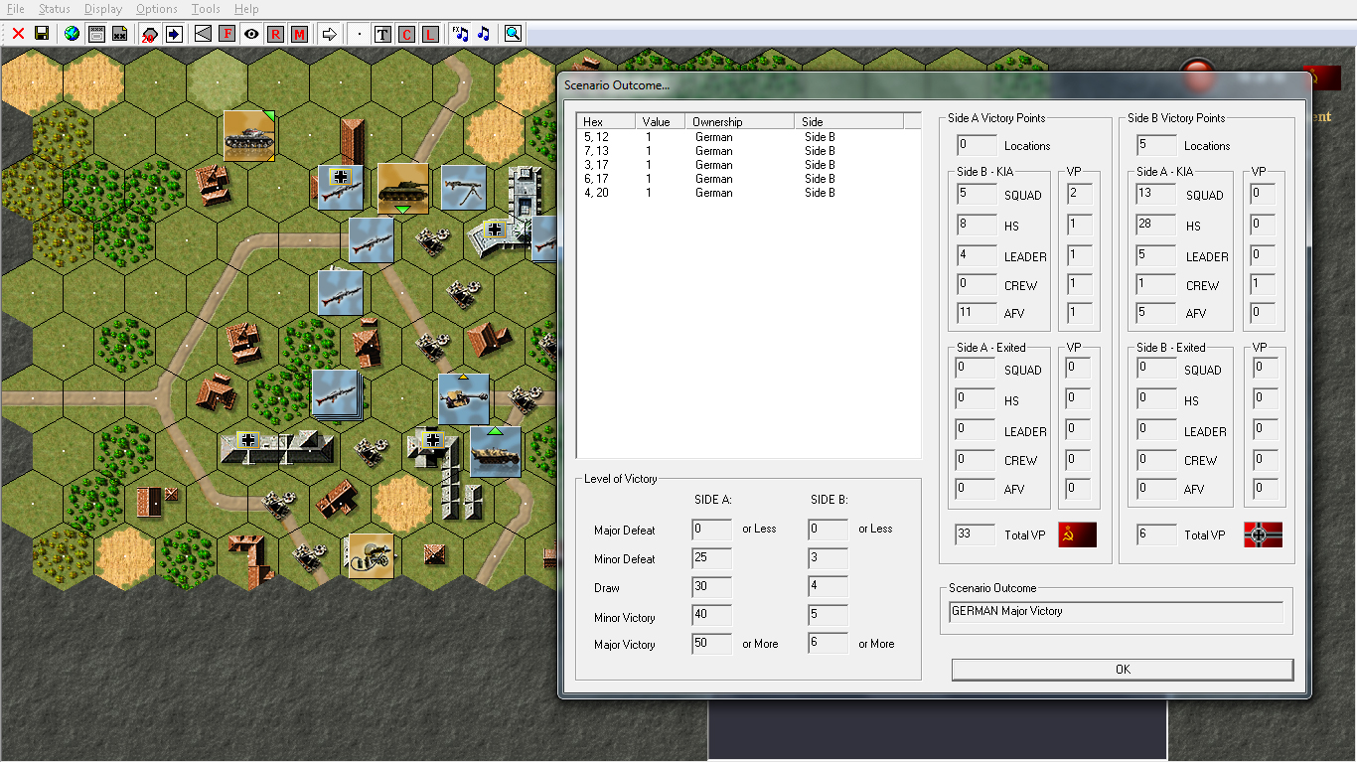Select the machine gun unit beside assault gun
This screenshot has width=1357, height=763.
point(463,187)
